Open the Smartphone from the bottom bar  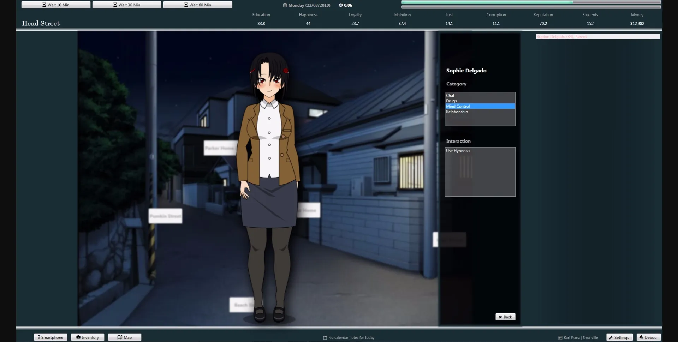(50, 337)
